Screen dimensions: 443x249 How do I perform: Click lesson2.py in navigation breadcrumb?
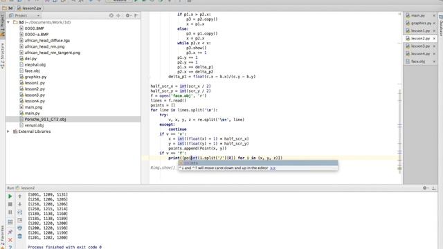(29, 8)
